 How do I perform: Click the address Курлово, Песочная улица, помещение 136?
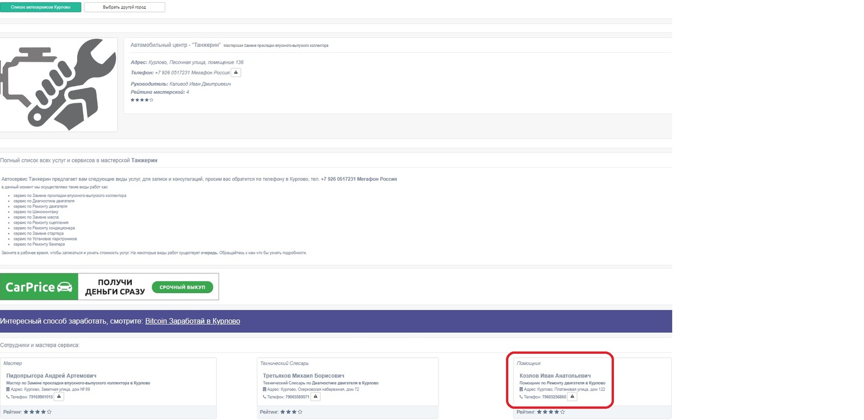(x=196, y=62)
